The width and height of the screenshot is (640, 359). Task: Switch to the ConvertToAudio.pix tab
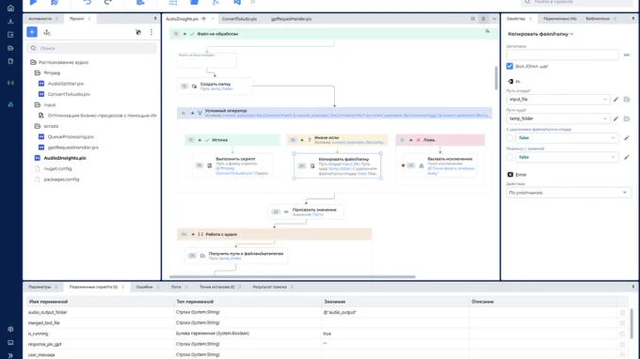tap(239, 19)
